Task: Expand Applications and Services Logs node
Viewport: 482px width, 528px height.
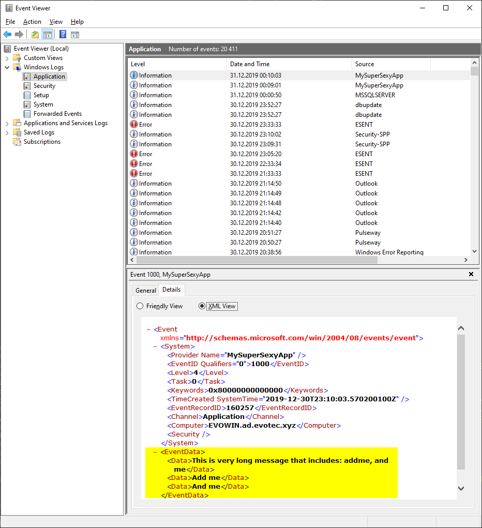Action: point(7,123)
